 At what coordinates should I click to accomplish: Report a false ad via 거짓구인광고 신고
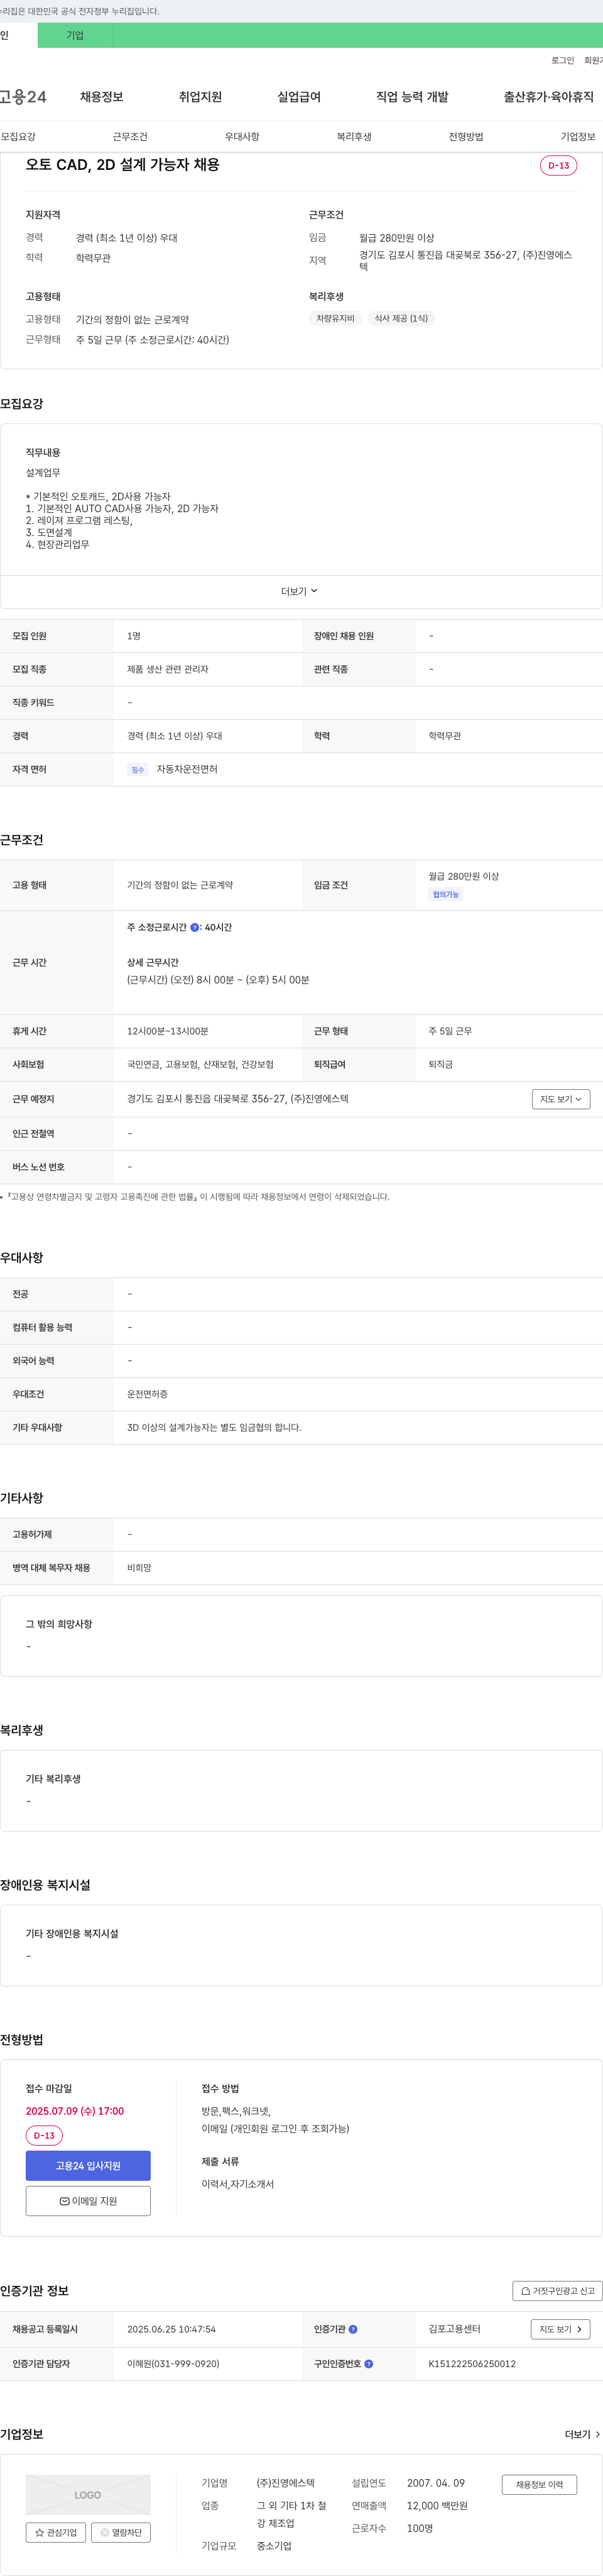click(557, 2291)
